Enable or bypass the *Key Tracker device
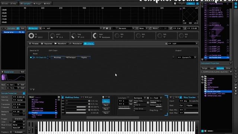The image size is (238, 134). pos(181,97)
